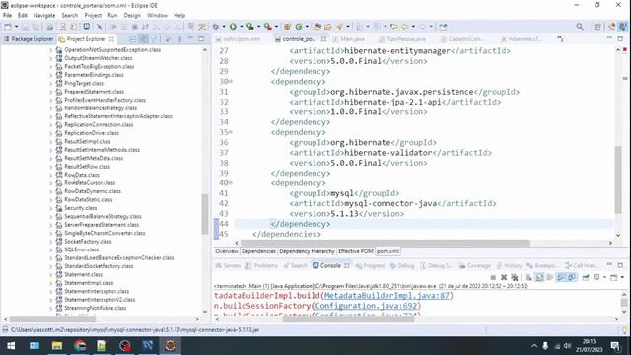
Task: Maximize the editor area
Action: click(x=620, y=39)
